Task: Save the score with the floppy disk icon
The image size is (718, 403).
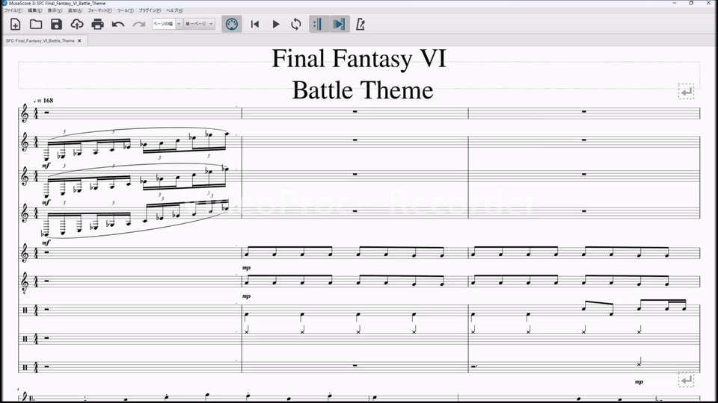Action: pyautogui.click(x=56, y=24)
